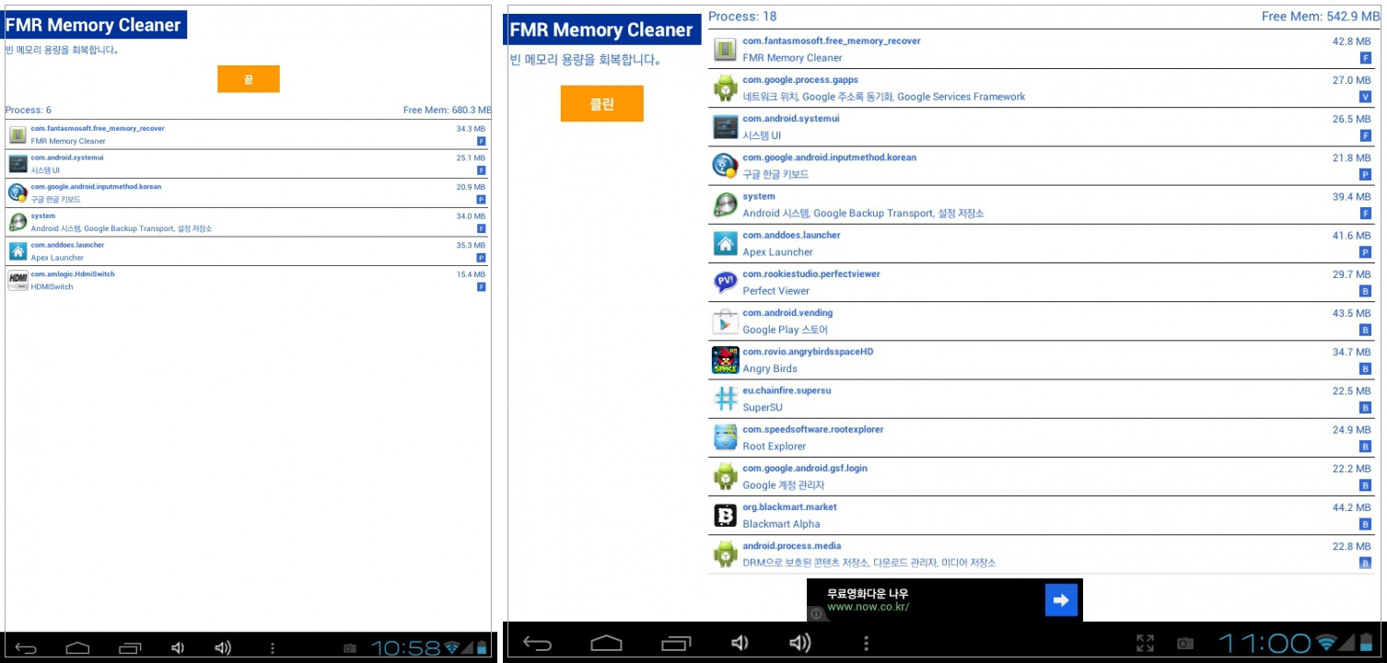Tap fullscreen expand icon in right nav bar
This screenshot has height=663, width=1387.
pyautogui.click(x=1145, y=644)
